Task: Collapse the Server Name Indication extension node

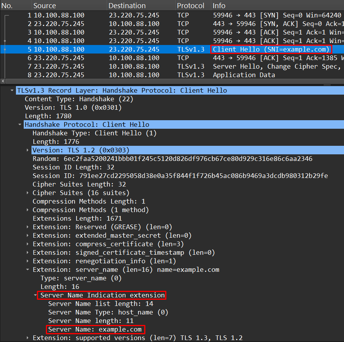Action: click(35, 295)
